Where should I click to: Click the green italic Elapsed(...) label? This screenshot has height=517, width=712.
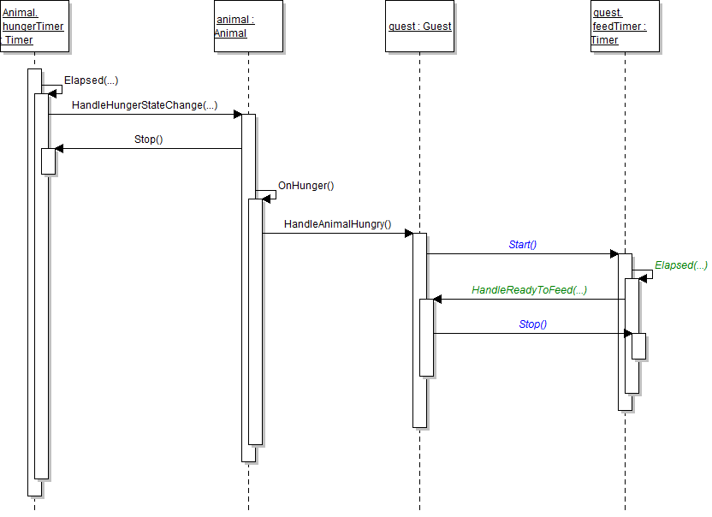point(680,265)
